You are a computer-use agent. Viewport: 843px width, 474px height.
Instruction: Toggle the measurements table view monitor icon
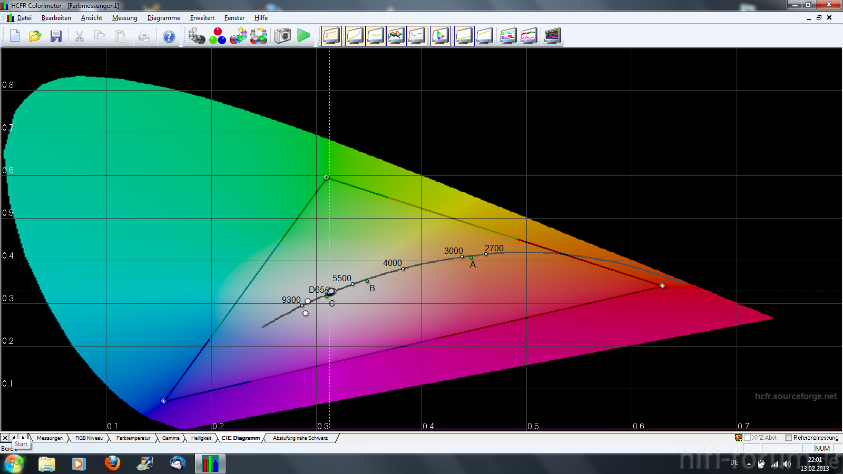click(x=332, y=36)
